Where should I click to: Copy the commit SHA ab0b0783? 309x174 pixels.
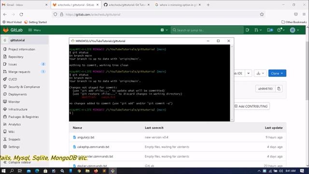(279, 89)
